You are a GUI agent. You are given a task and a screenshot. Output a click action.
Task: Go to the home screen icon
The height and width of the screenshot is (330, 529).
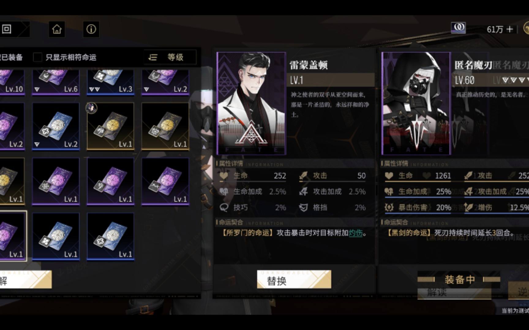[x=57, y=29]
